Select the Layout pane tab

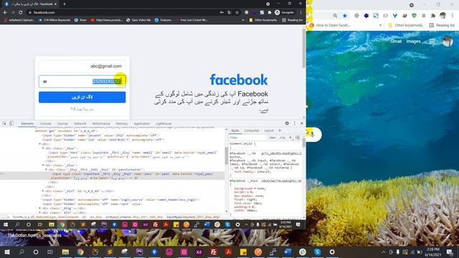(269, 130)
